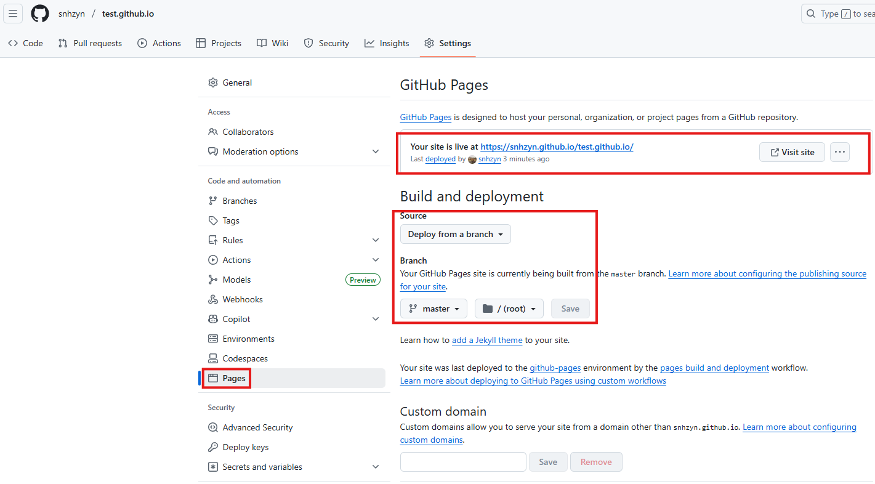Expand the Copilot sidebar section
The width and height of the screenshot is (875, 484).
[376, 319]
